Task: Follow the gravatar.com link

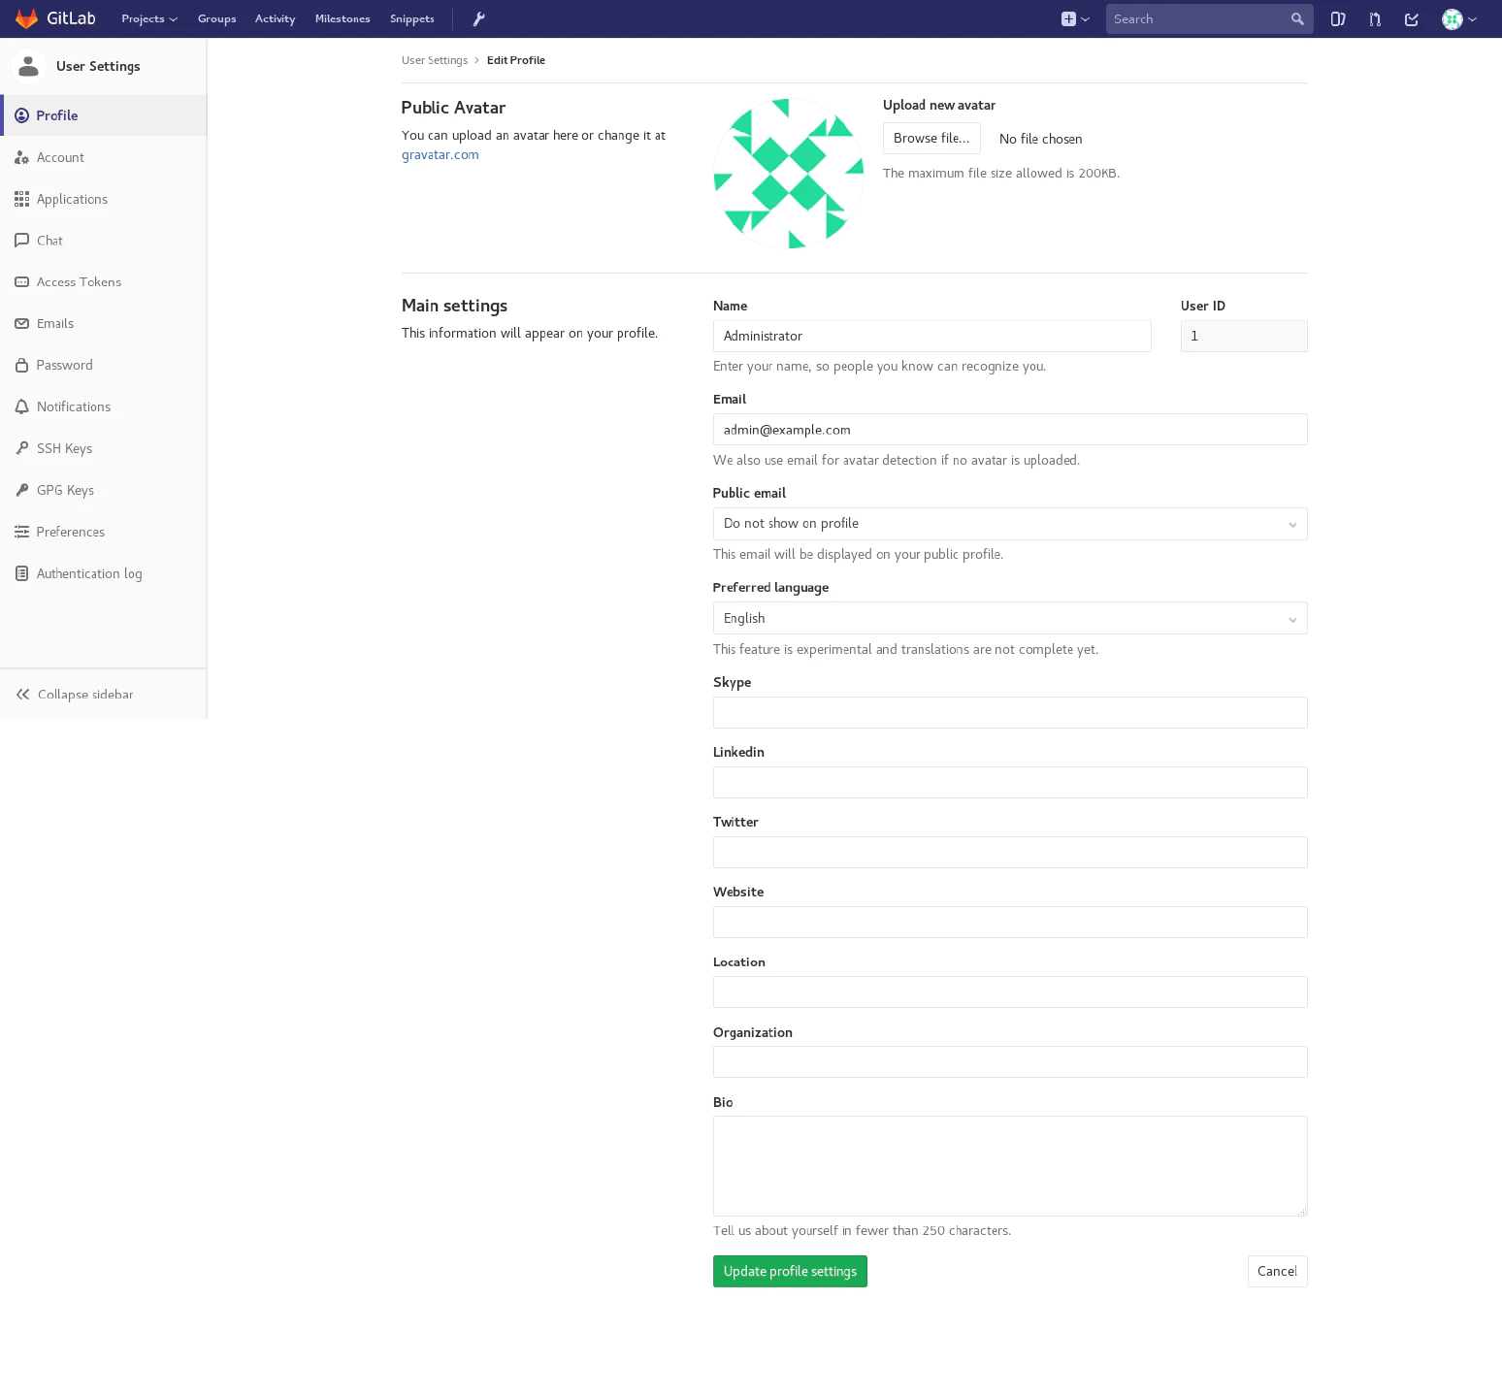Action: [x=440, y=155]
